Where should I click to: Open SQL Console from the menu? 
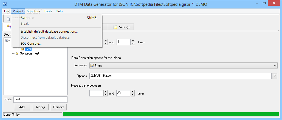(x=57, y=44)
